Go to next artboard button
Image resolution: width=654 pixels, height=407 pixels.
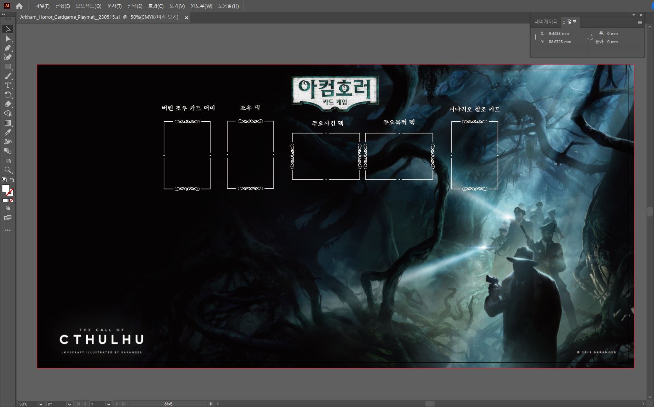(117, 404)
